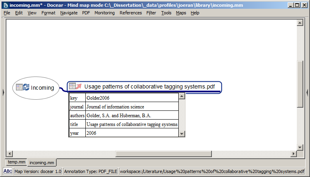Click the attribute table scroll down arrow
Image resolution: width=310 pixels, height=177 pixels.
click(182, 134)
